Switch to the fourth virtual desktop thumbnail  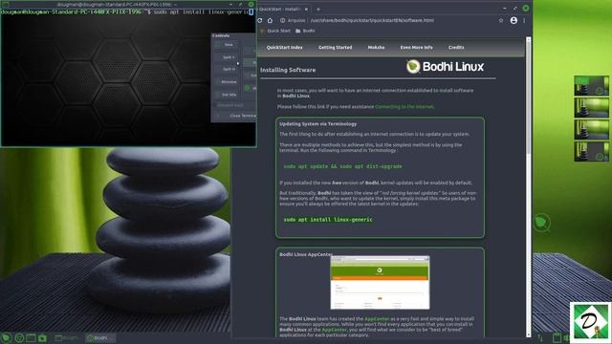(x=591, y=151)
